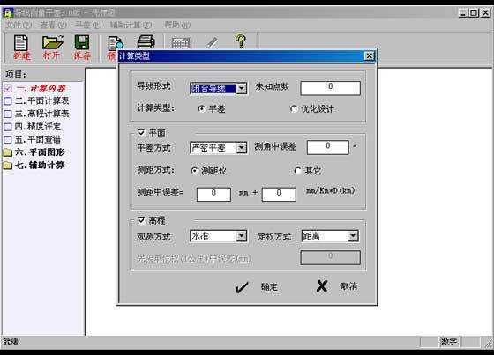Check the 四.精度评定 item box

click(x=8, y=127)
